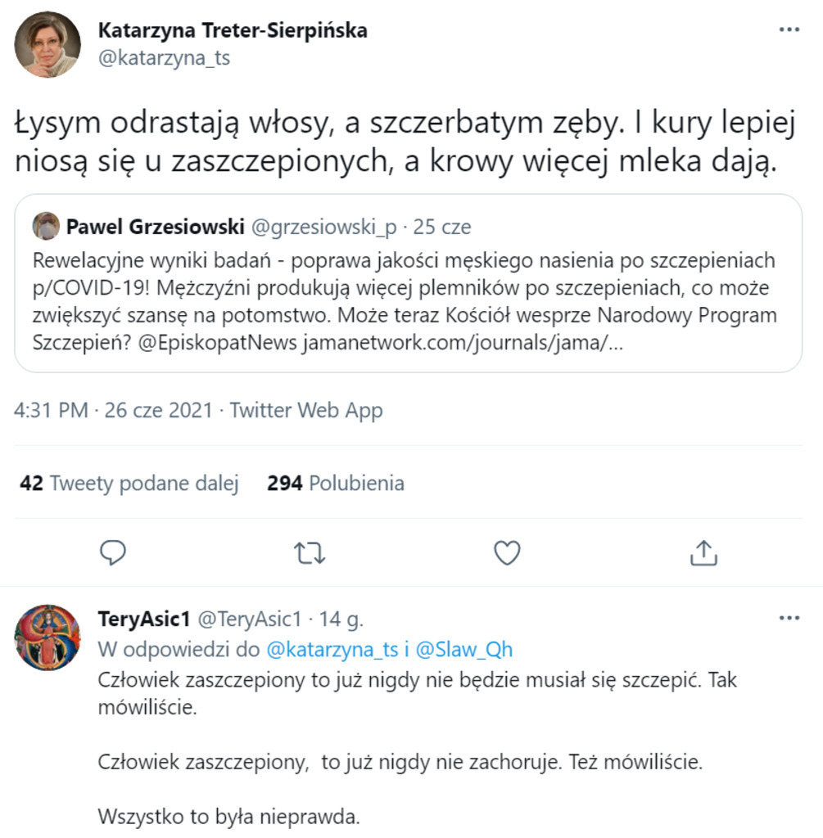Open Katarzyna Treter-Sierpińska display name
The image size is (823, 838).
[233, 31]
